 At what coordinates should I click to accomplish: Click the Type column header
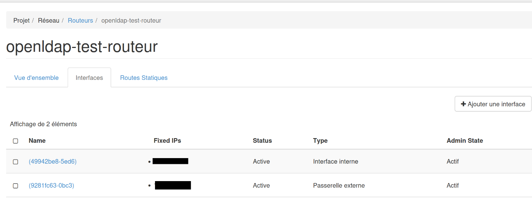320,140
